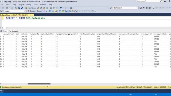Click the SELECT statement in the editor

click(x=25, y=18)
